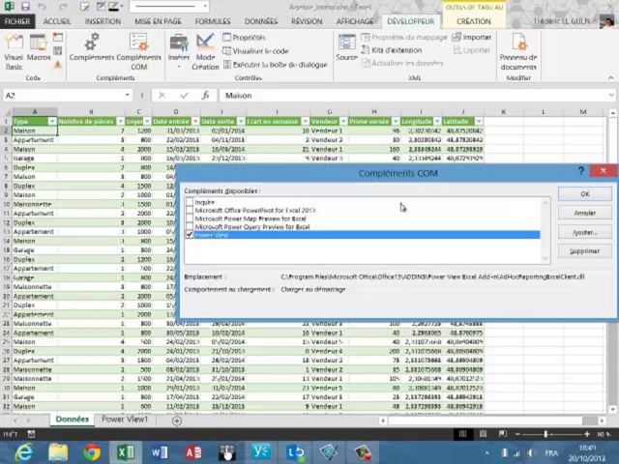Screen dimensions: 619x464
Task: Check the Inquire add-in checkbox
Action: [x=190, y=202]
